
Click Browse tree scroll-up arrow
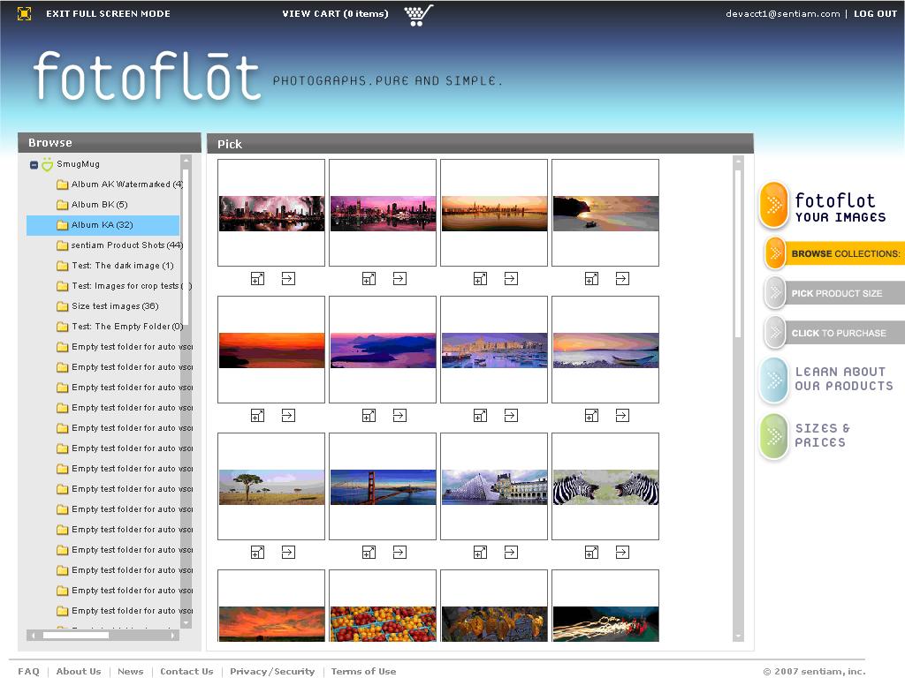[x=186, y=160]
